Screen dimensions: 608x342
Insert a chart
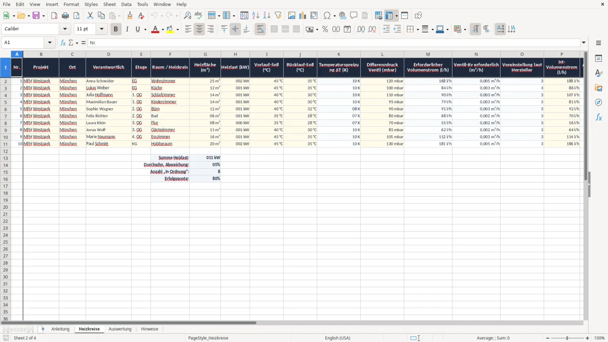303,16
